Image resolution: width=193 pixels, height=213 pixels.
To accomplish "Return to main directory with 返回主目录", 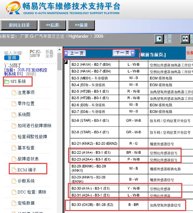I will [x=19, y=25].
